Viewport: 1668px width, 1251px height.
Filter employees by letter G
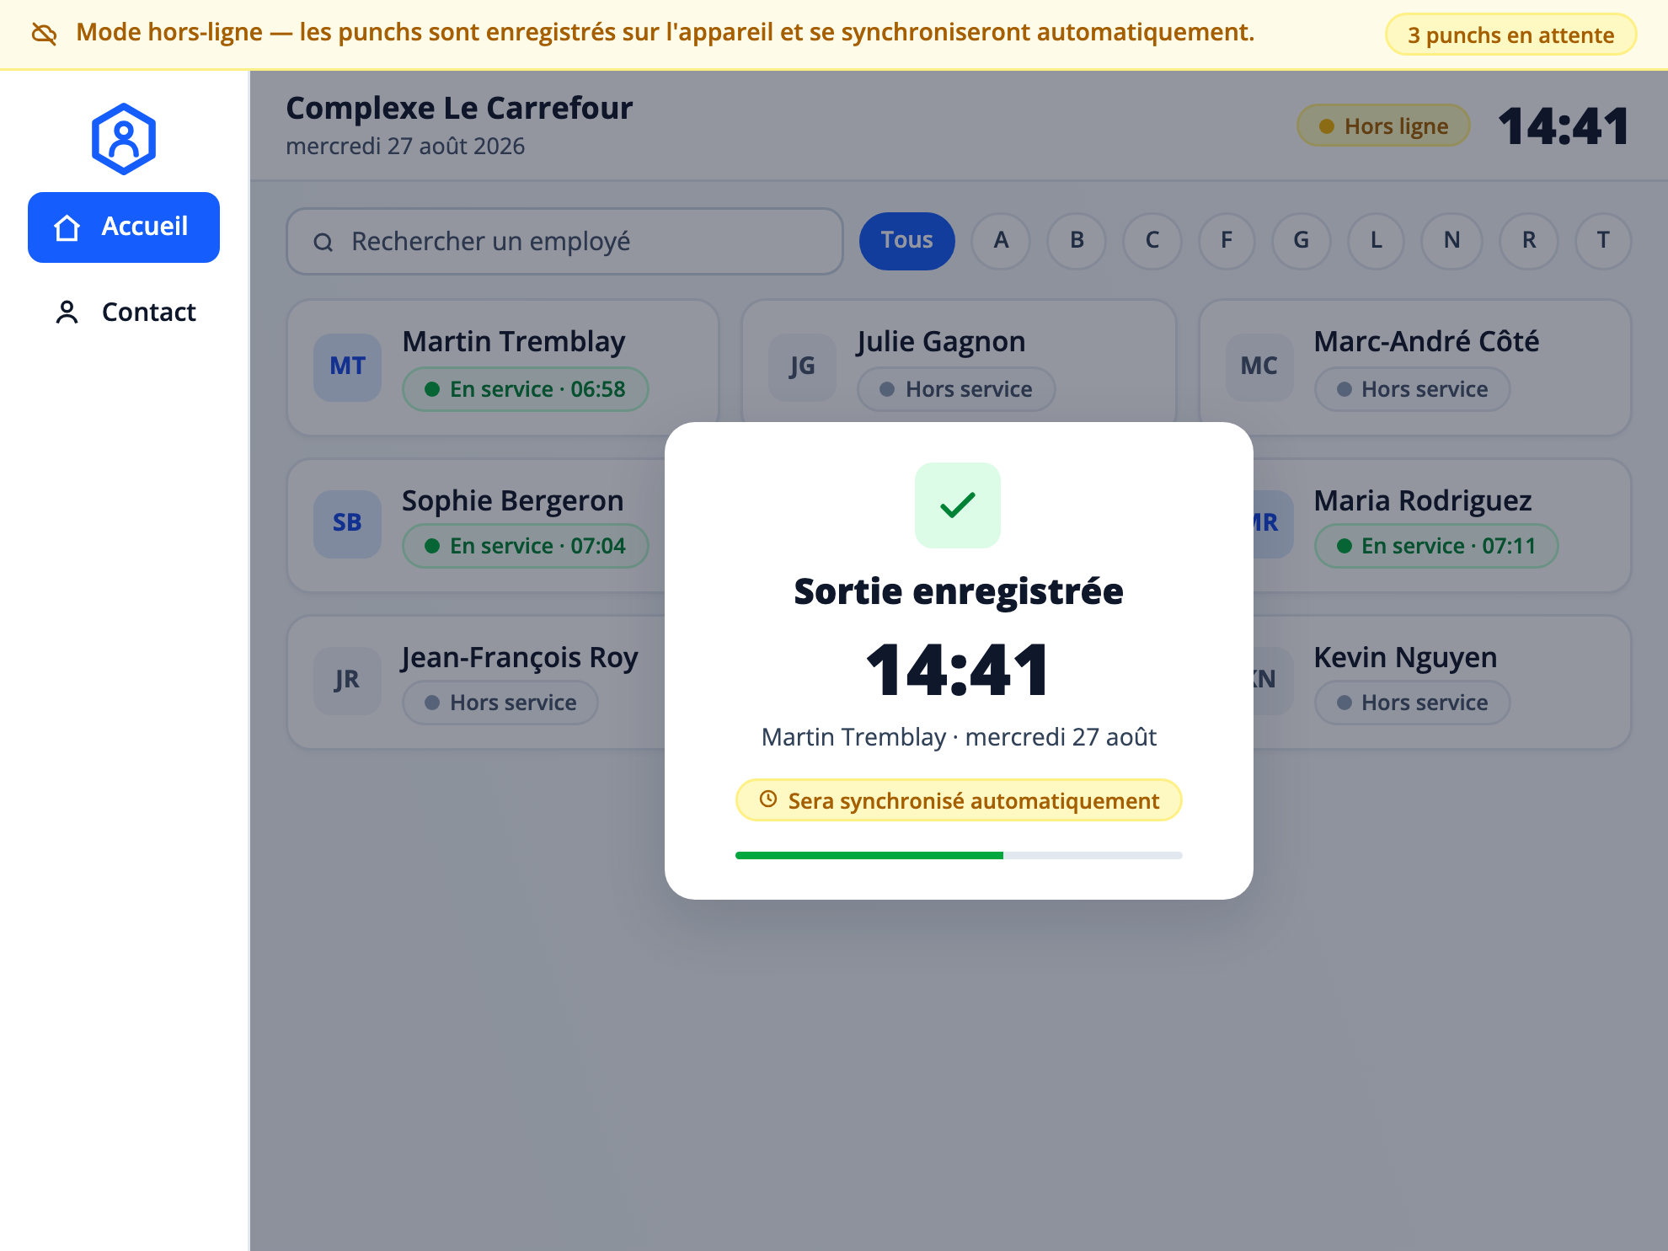click(1302, 241)
